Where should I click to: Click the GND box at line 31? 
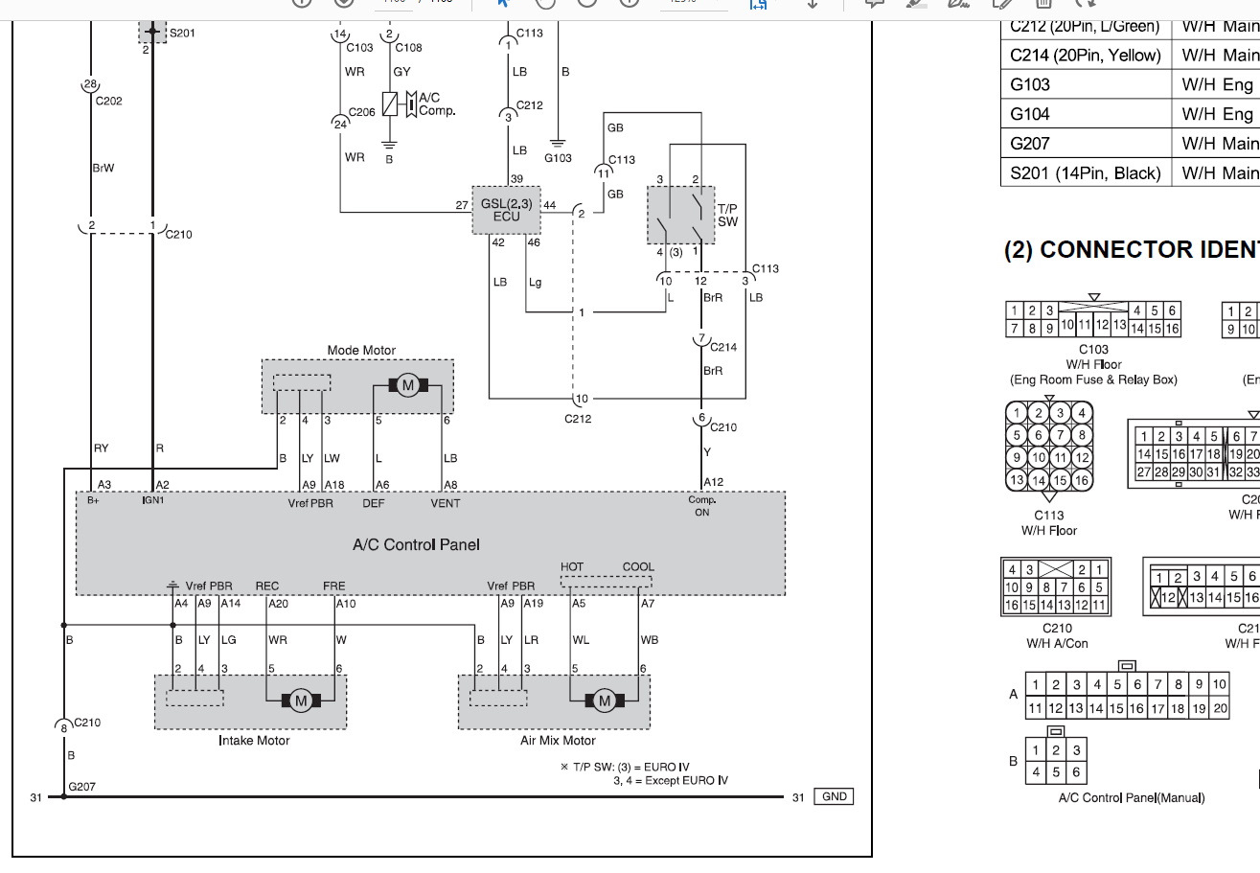(833, 796)
